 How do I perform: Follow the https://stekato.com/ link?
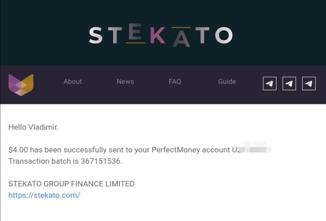tap(44, 195)
